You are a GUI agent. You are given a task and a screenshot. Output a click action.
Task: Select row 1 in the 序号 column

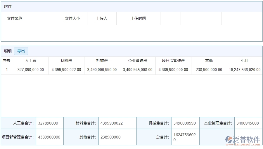click(x=7, y=70)
